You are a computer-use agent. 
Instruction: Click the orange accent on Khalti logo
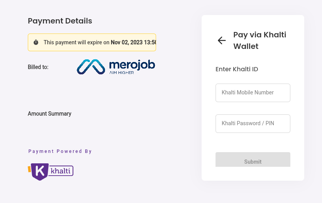coord(29,168)
